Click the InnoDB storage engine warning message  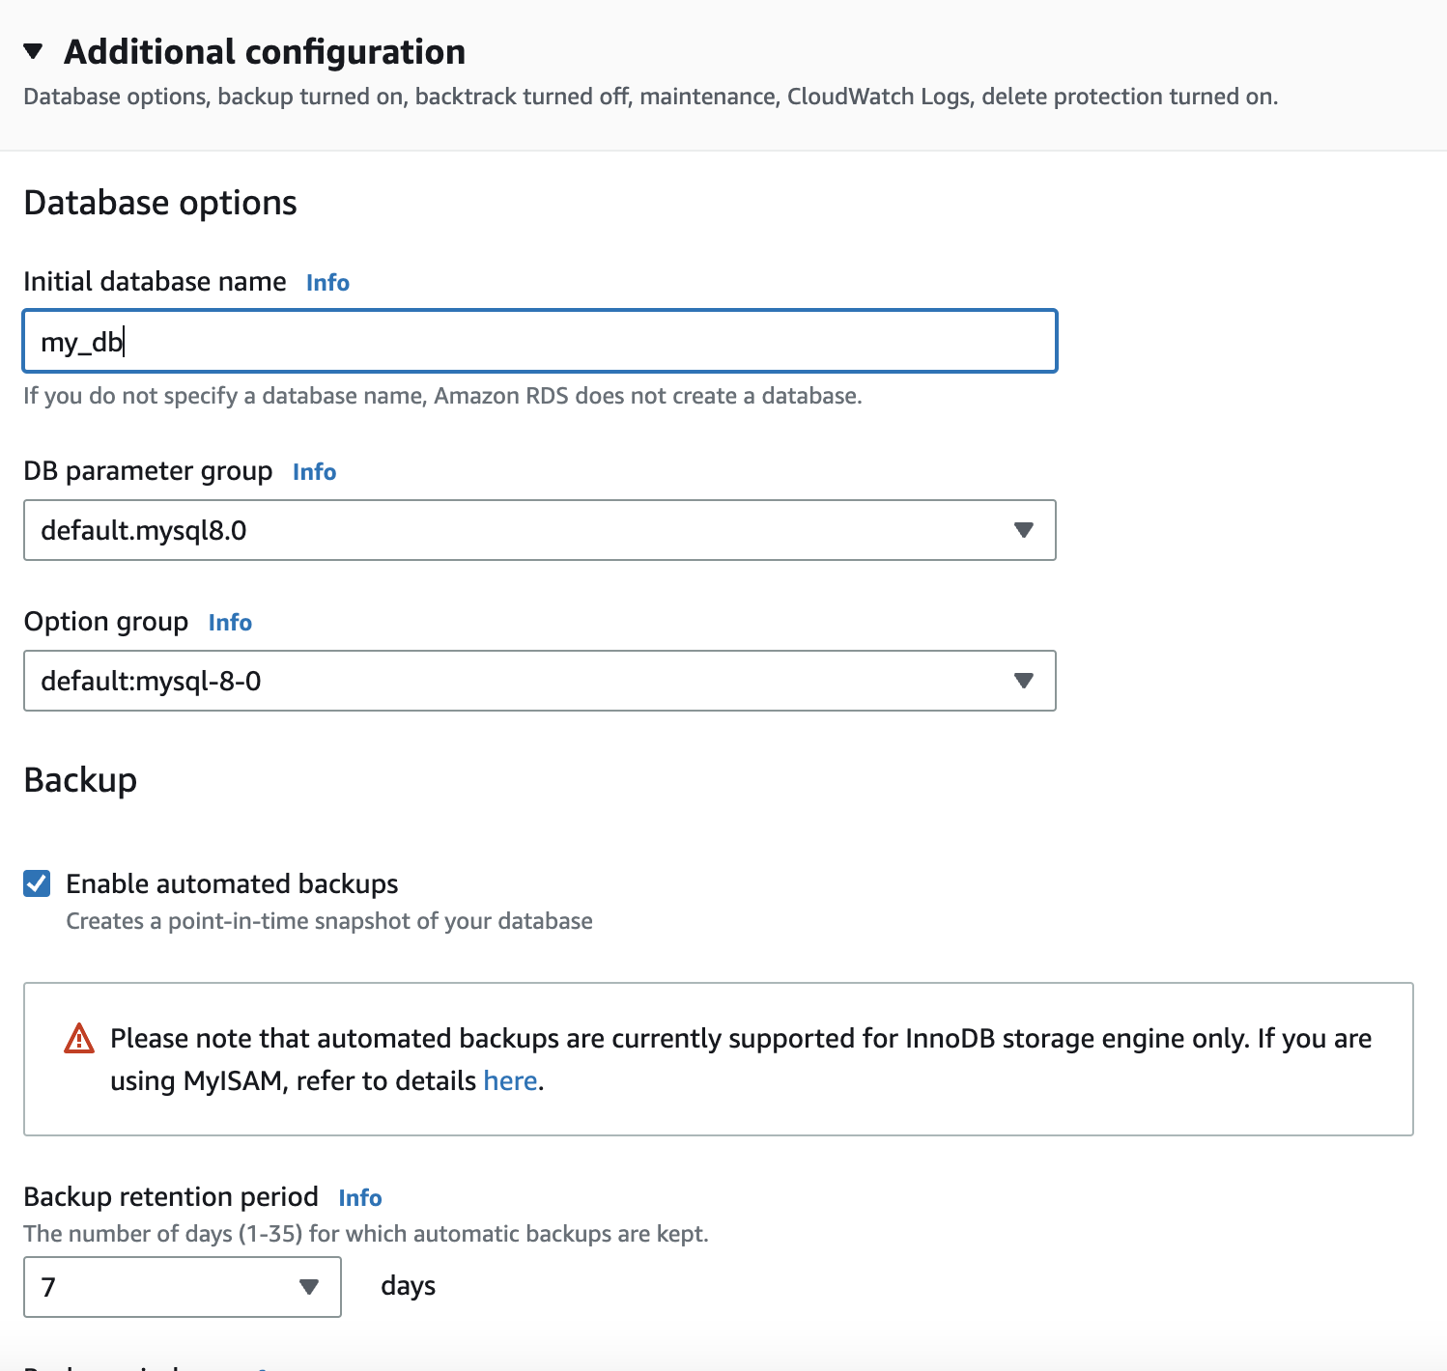tap(740, 1039)
